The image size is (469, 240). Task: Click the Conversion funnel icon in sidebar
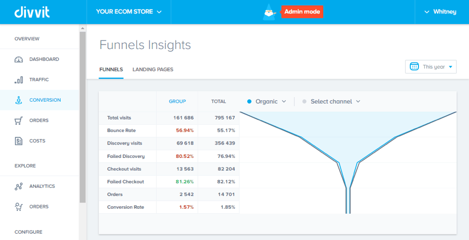pos(19,100)
